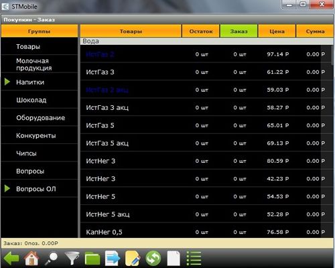
Task: Click the yellow note with pencil icon
Action: (x=133, y=258)
